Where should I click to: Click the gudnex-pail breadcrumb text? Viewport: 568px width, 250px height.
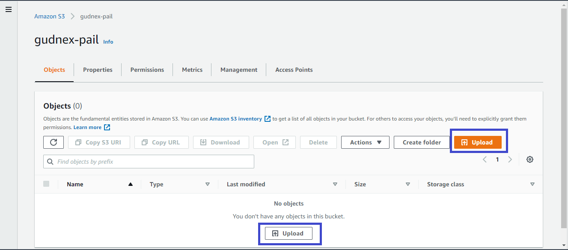pos(96,16)
